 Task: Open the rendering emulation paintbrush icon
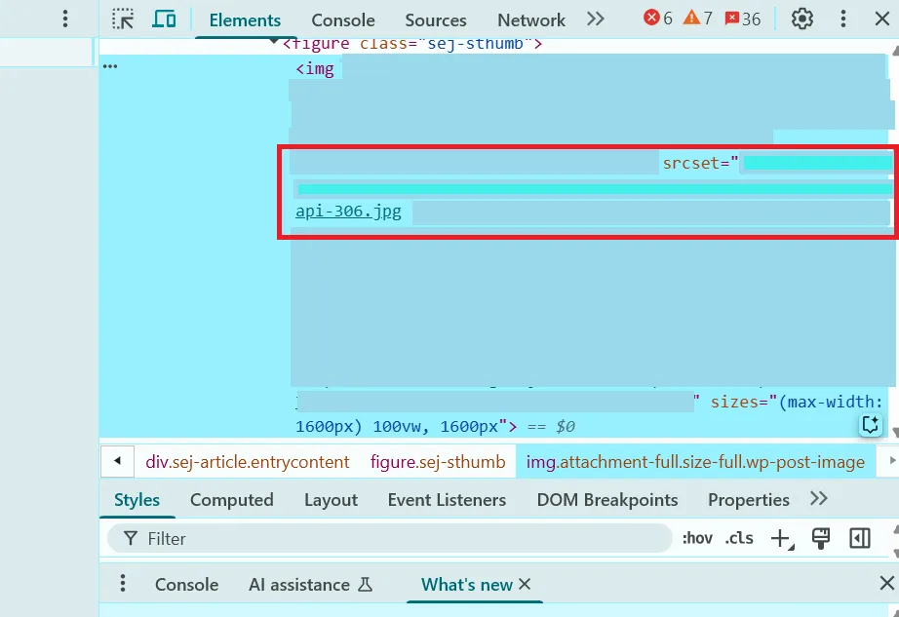(821, 538)
